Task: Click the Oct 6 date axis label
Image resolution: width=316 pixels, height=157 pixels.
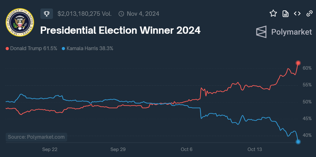Action: 187,149
